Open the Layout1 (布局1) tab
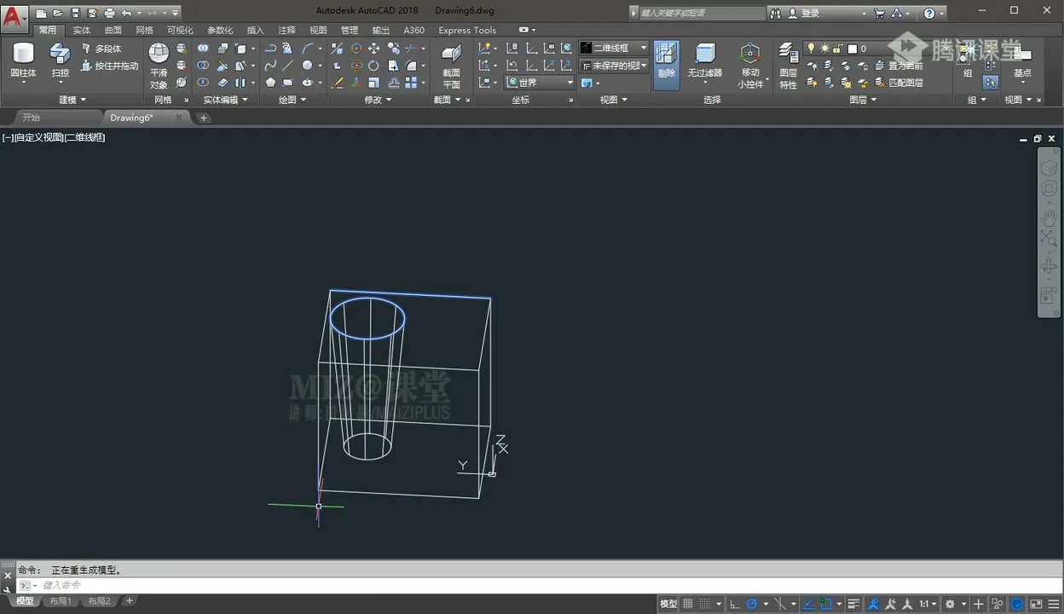The image size is (1064, 614). pyautogui.click(x=60, y=601)
